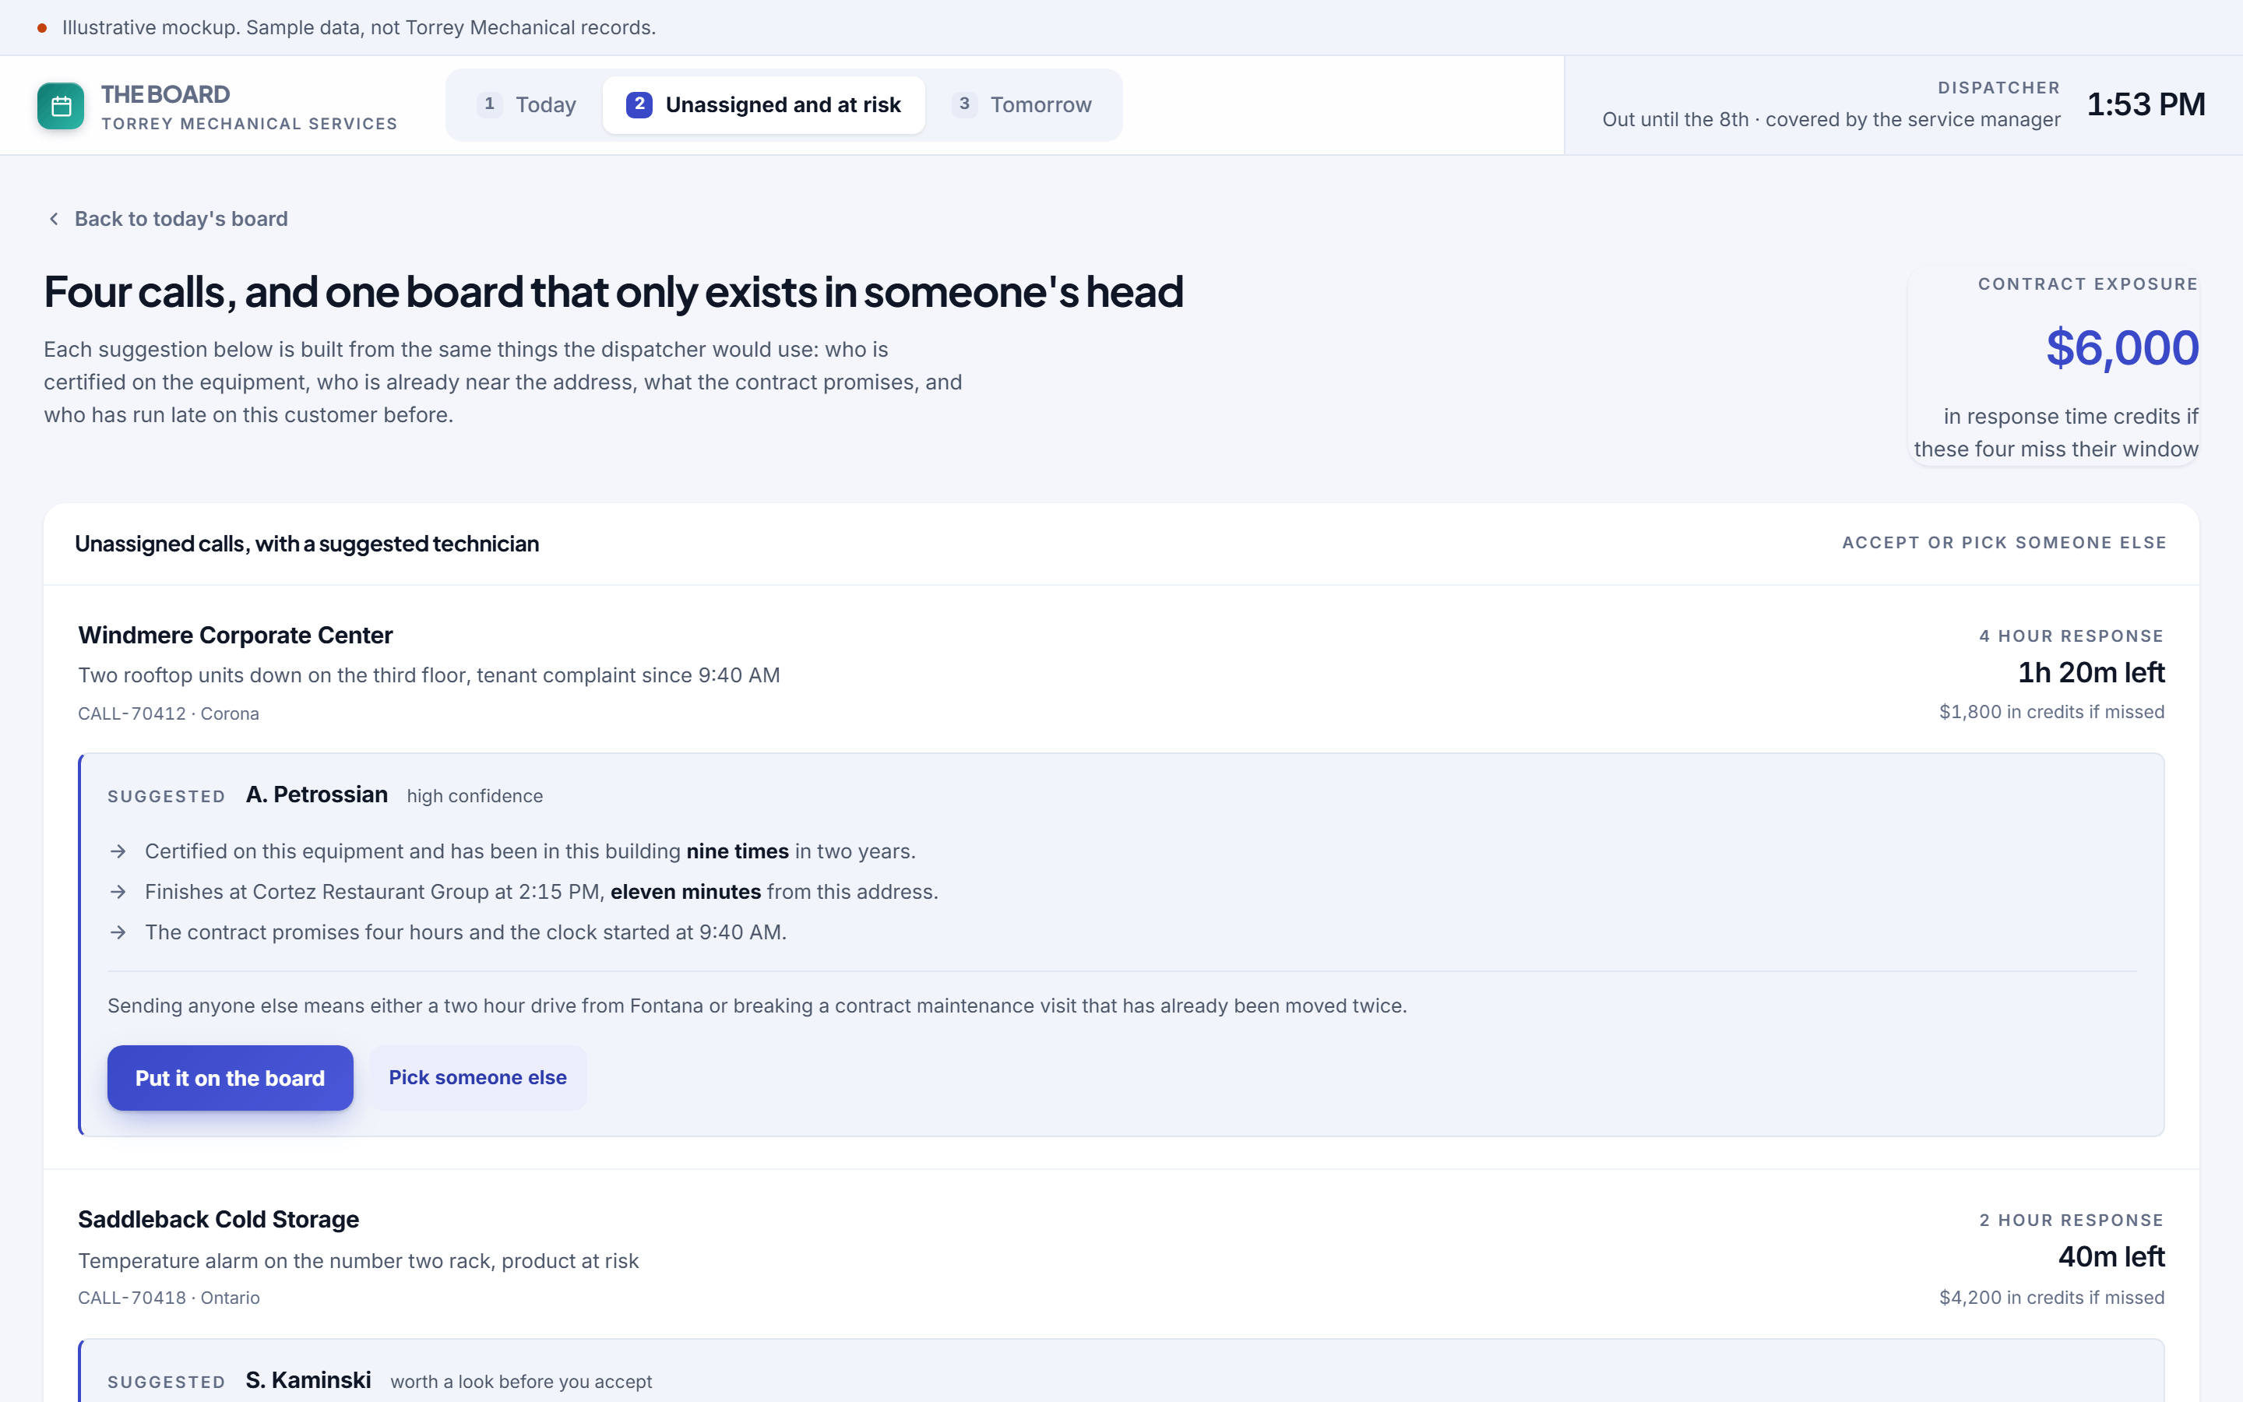The image size is (2243, 1402).
Task: Click the dispatcher status 'Out until the 8th'
Action: [x=1830, y=120]
